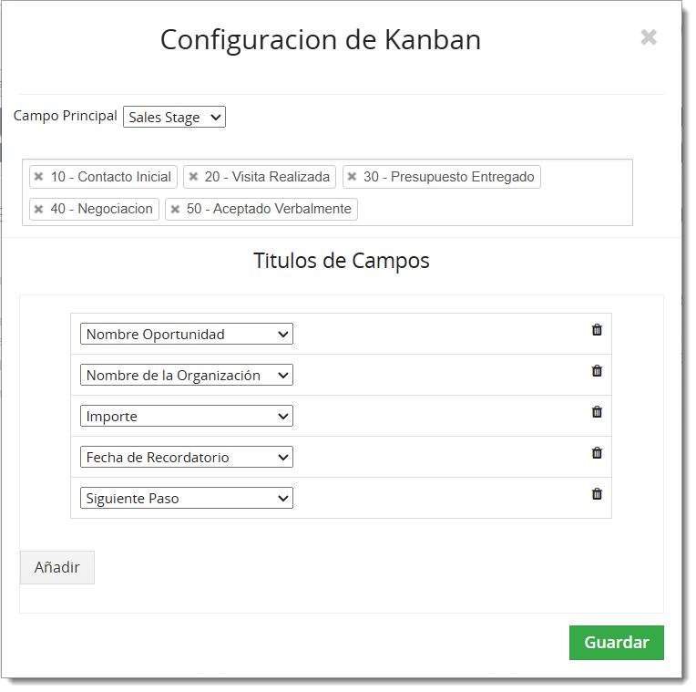Click trash icon next to Siguiente Paso
Viewport: 696px width, 692px height.
pos(597,494)
